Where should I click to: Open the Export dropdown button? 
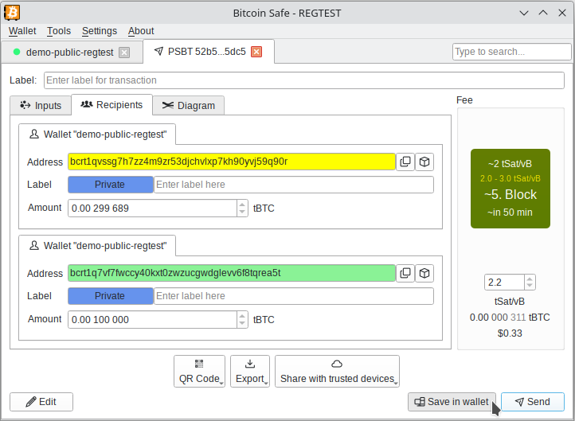250,371
